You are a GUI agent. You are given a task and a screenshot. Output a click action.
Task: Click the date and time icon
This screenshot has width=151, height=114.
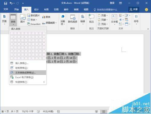click(127, 20)
